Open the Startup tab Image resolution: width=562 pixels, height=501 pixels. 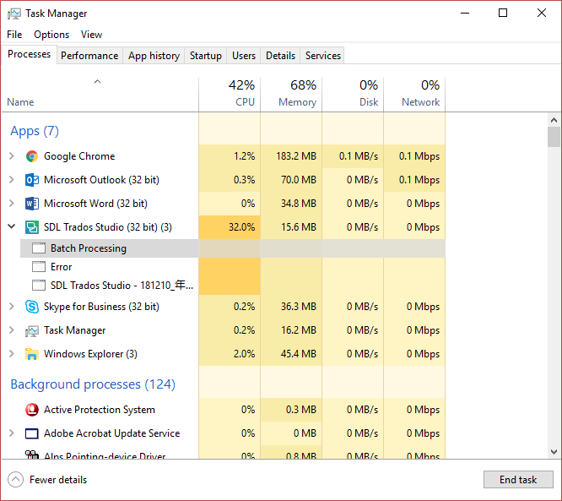click(206, 56)
